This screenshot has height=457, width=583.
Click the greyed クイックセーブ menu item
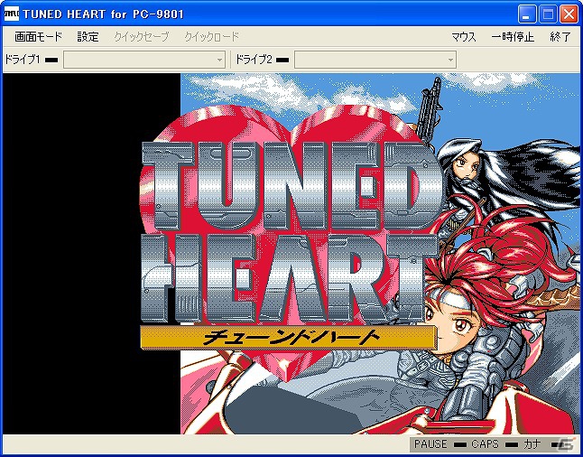142,37
